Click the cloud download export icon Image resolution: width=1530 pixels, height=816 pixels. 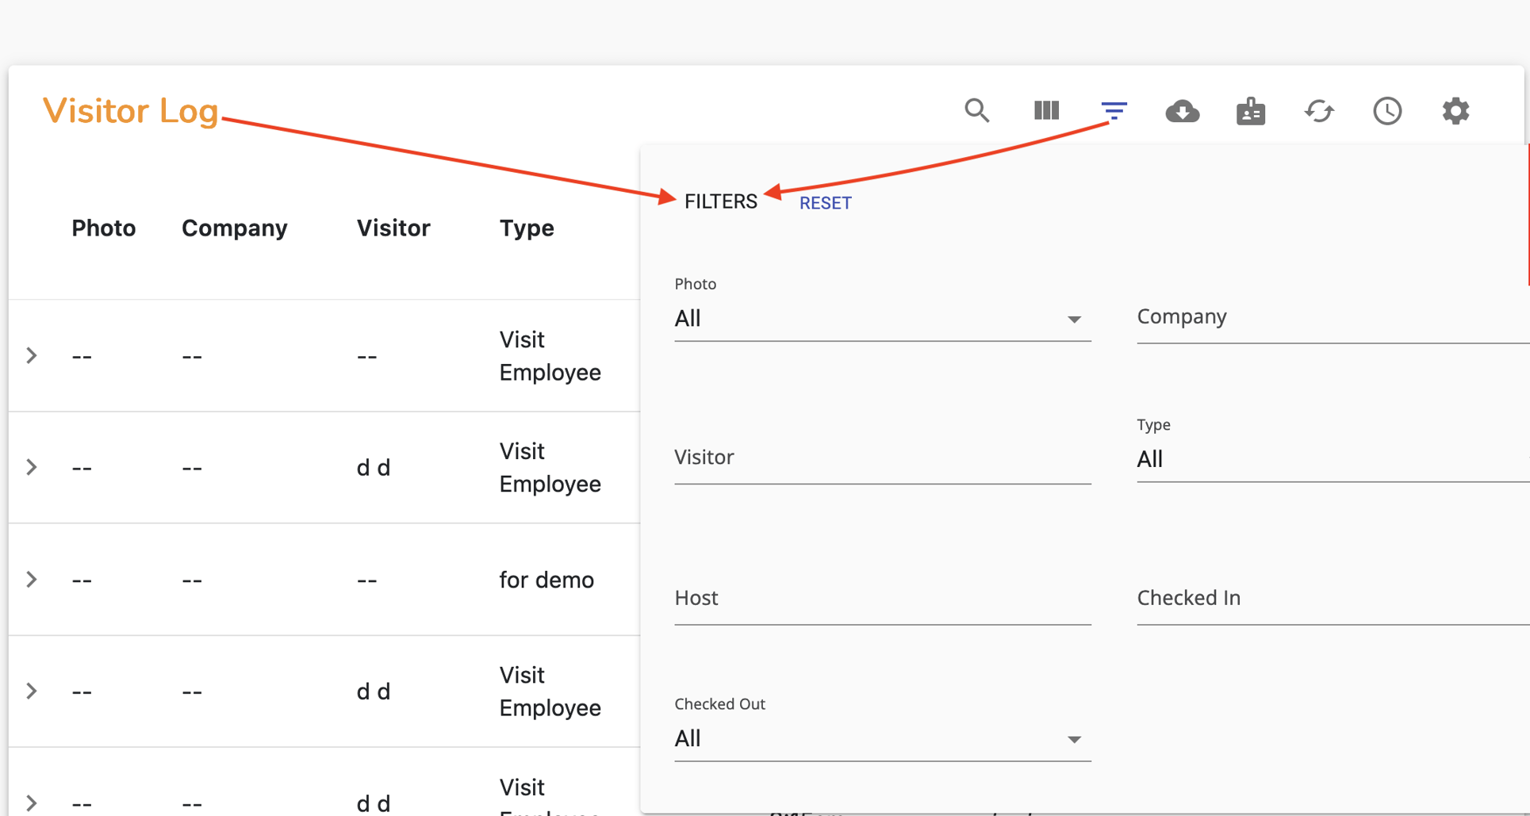tap(1183, 111)
